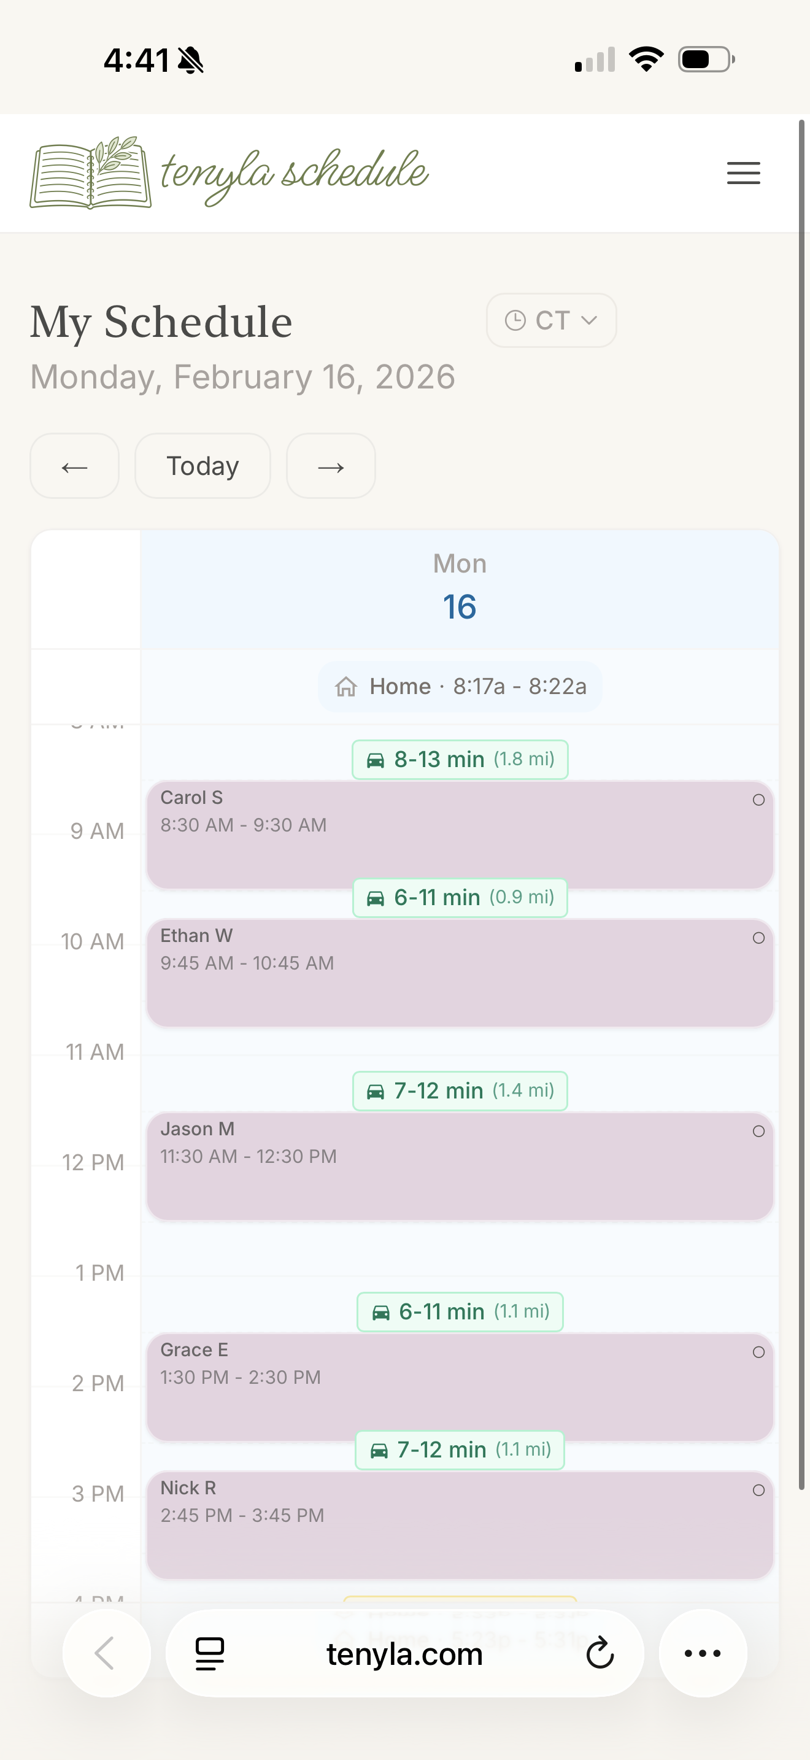Screen dimensions: 810x1760
Task: Click the right arrow for next day
Action: (x=331, y=466)
